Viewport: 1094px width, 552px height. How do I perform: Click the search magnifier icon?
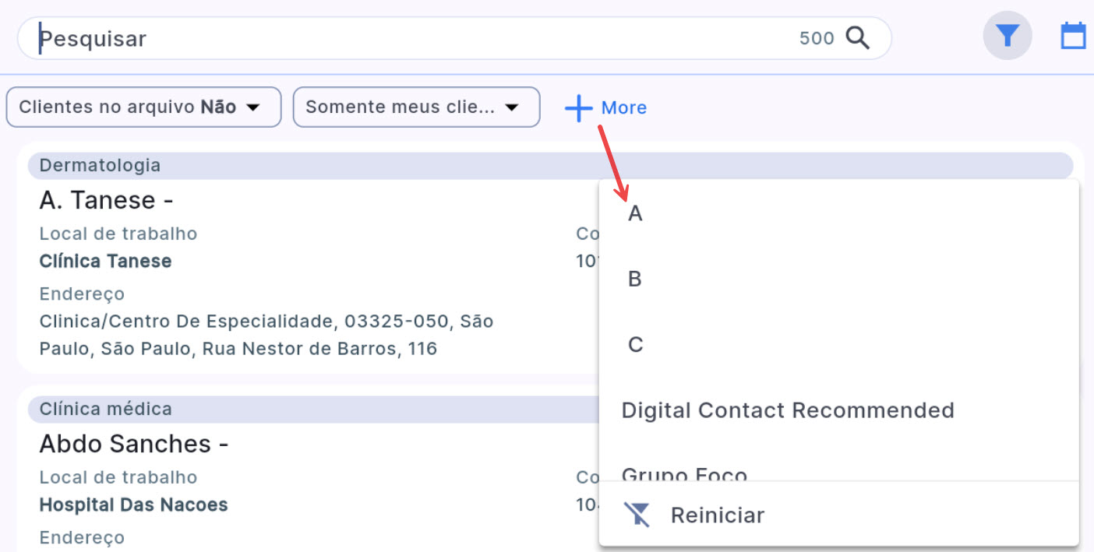[857, 37]
